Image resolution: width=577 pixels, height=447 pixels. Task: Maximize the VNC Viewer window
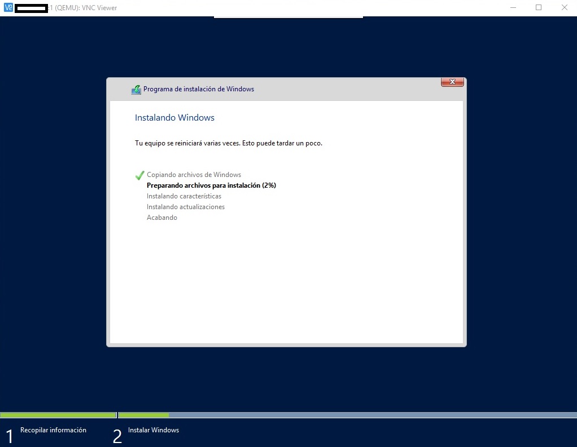[x=539, y=8]
